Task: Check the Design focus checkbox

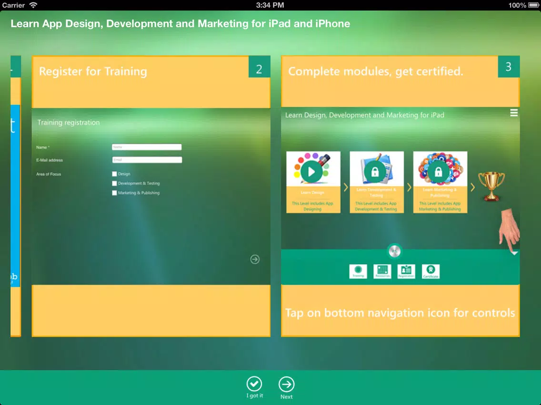Action: coord(115,174)
